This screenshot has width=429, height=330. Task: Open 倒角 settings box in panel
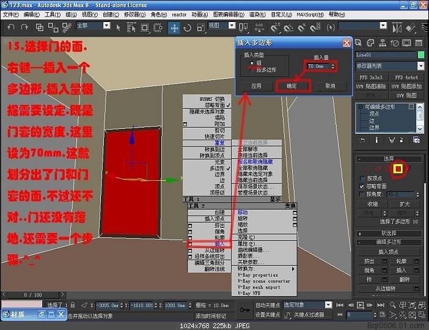(x=384, y=270)
